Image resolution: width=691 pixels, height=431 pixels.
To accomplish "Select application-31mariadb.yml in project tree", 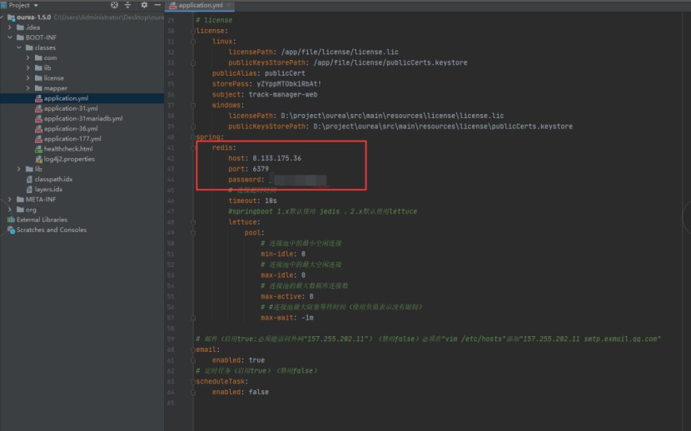I will click(82, 118).
